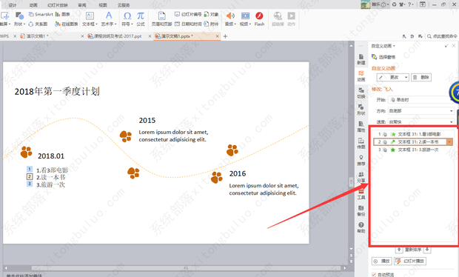Open 帮助 help in the sidebar

(361, 227)
